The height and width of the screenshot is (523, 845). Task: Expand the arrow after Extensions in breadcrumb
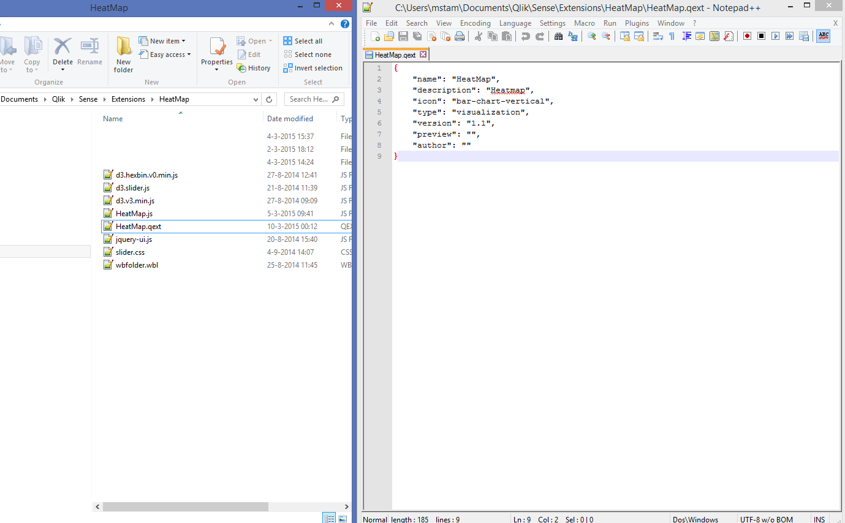tap(153, 99)
